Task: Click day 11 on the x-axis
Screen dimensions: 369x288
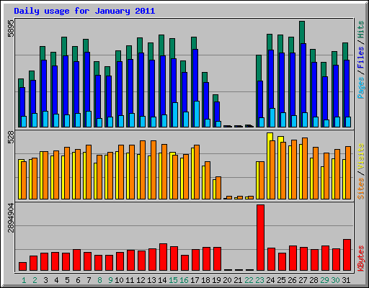Action: 130,280
